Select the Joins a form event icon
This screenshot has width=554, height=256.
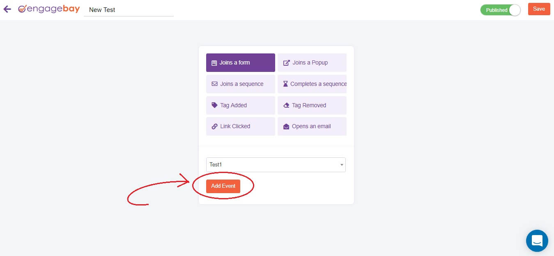point(214,62)
